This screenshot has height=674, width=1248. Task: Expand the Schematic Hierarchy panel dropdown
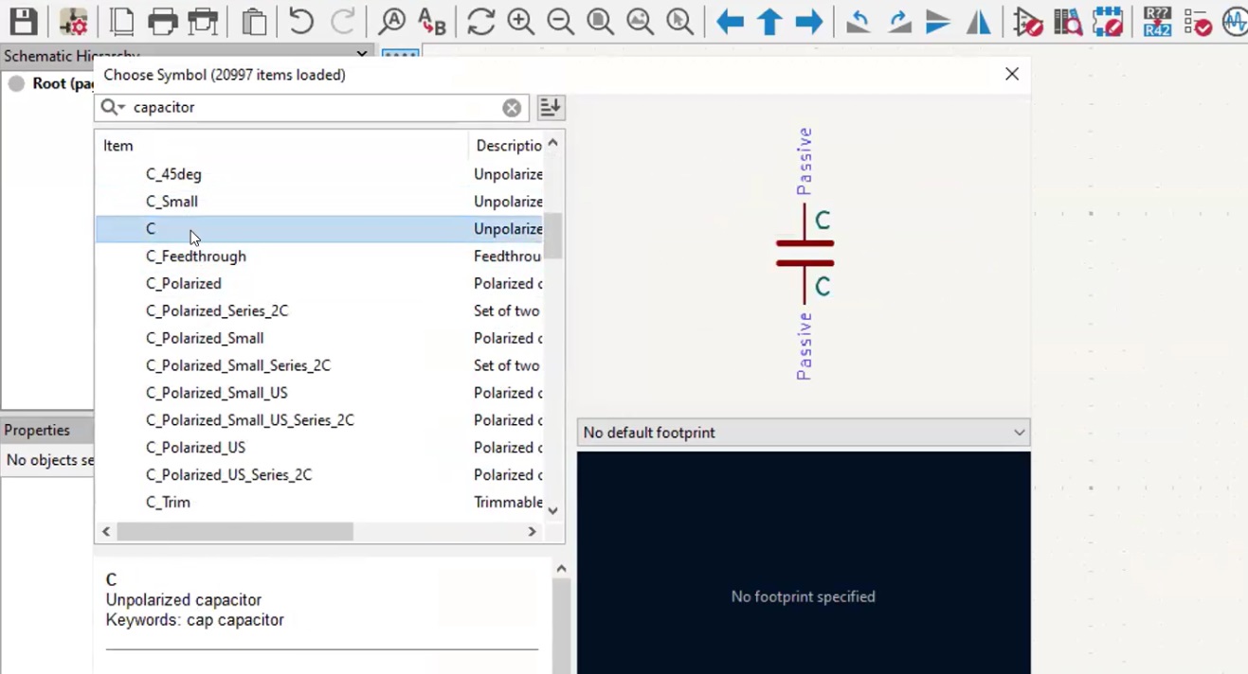pyautogui.click(x=361, y=55)
